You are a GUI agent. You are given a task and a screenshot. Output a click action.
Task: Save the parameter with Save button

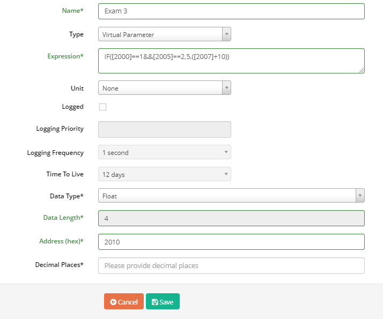(163, 301)
